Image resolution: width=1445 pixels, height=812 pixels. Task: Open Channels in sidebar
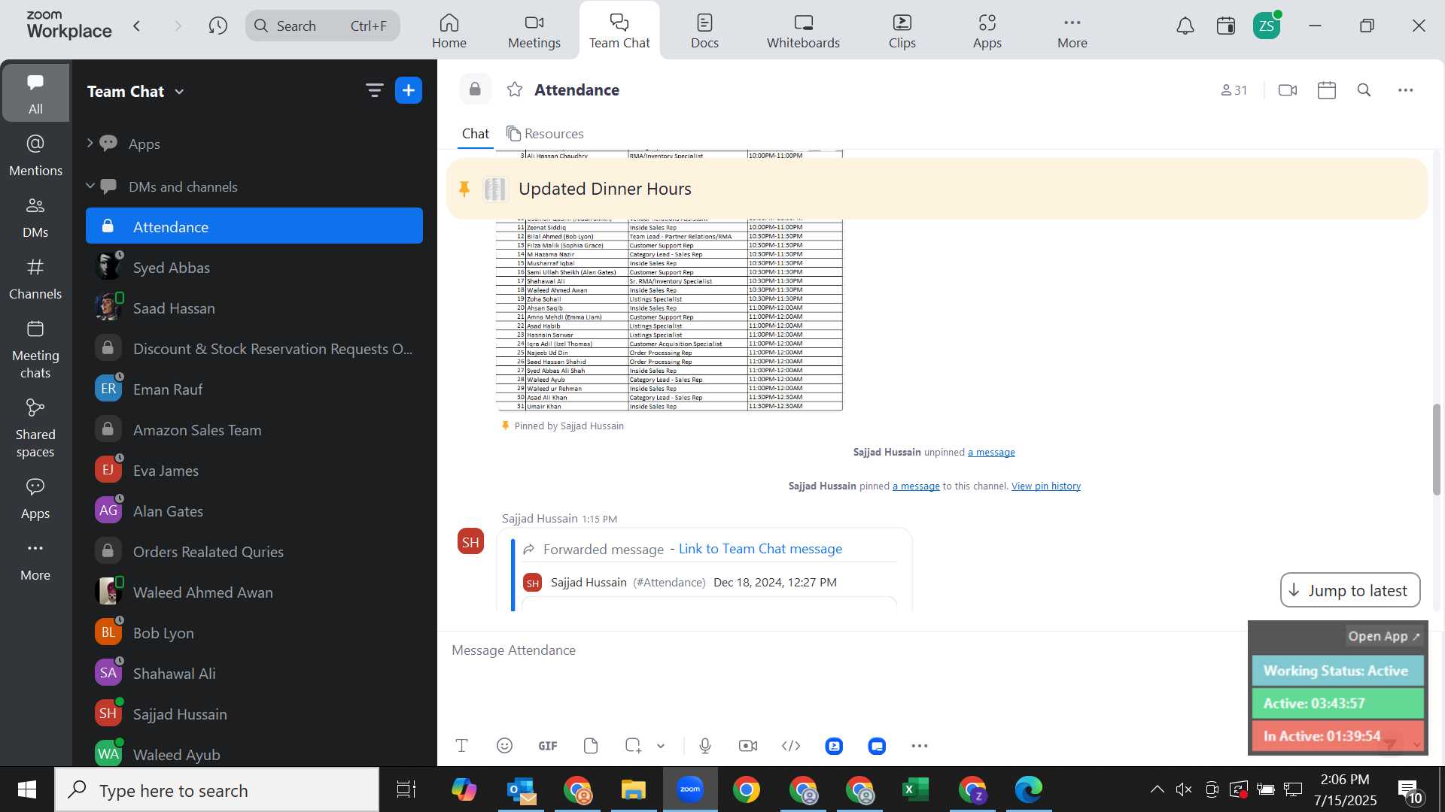35,279
